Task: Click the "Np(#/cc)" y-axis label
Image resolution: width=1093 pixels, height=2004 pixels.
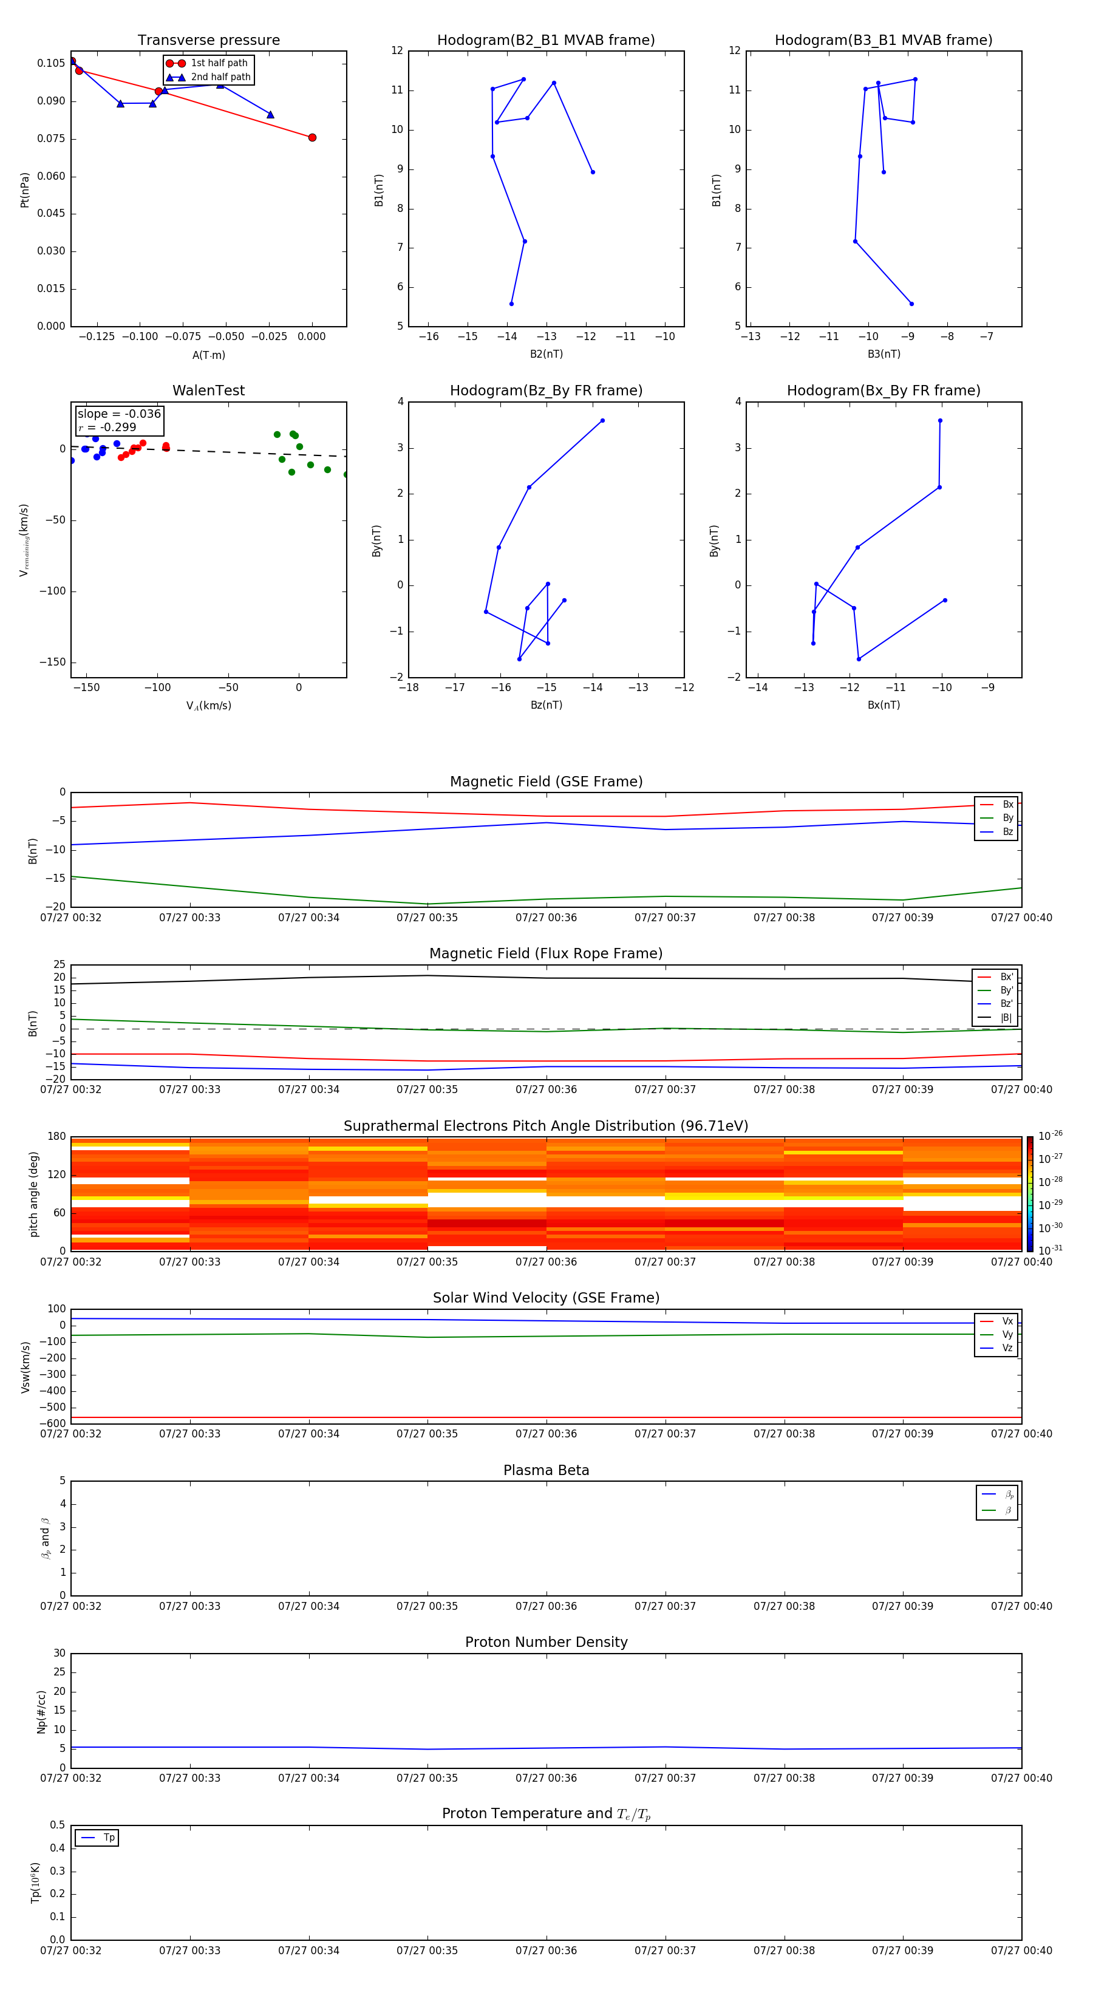Action: (41, 1711)
